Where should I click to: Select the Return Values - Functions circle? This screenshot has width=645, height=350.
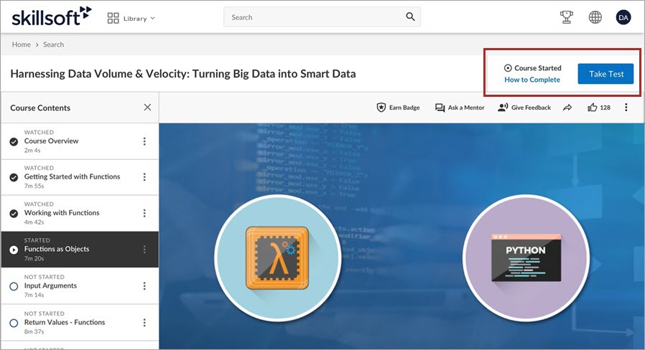click(14, 323)
